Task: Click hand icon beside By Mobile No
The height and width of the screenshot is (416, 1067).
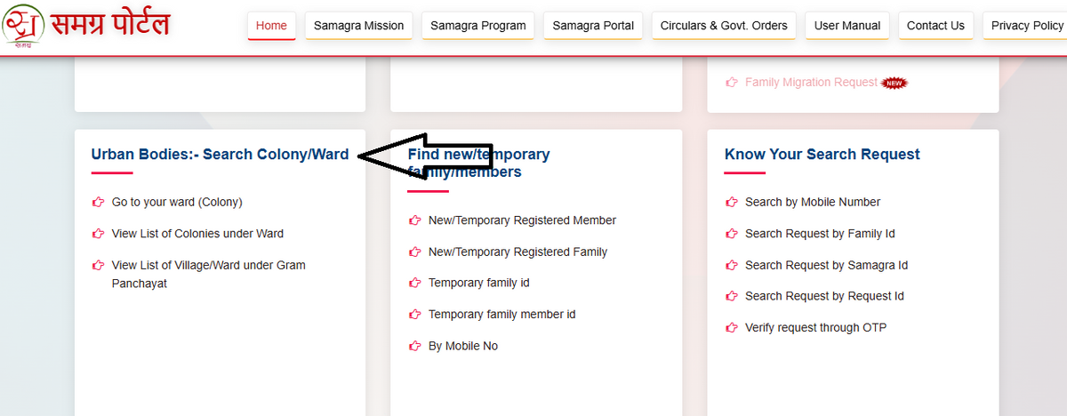Action: point(414,346)
